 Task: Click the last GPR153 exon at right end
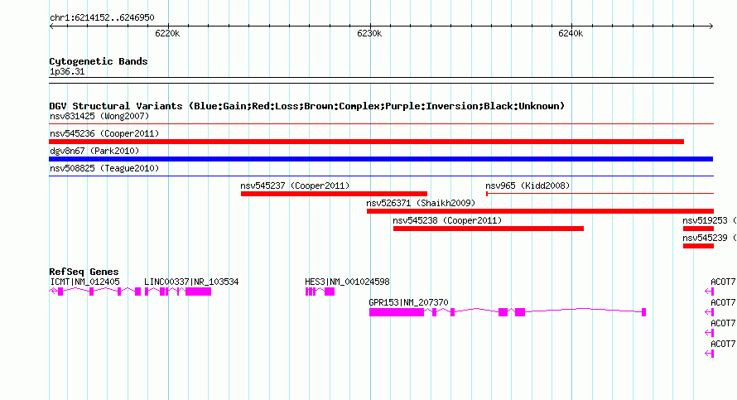[644, 312]
